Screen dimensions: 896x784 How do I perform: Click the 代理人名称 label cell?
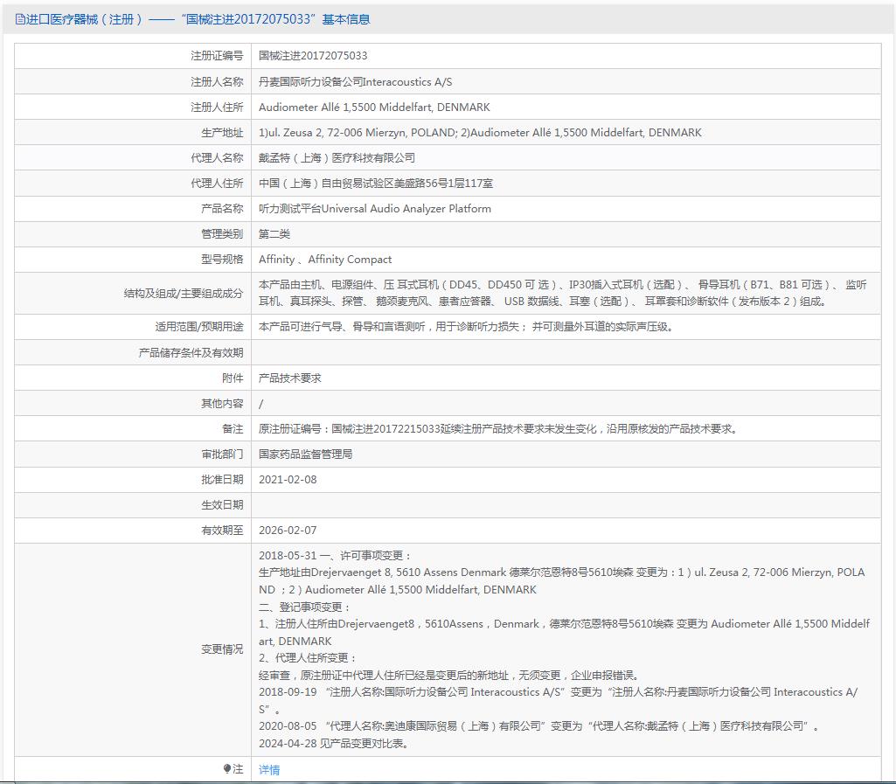coord(133,157)
